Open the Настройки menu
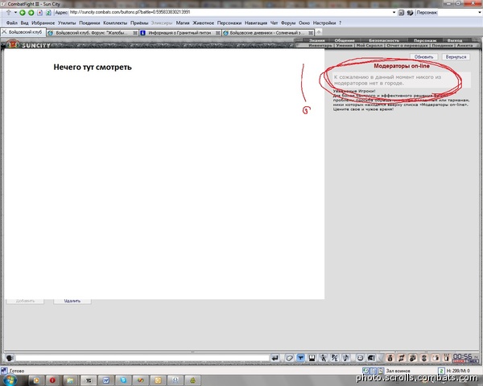Viewport: 483px width, 386px height. tap(324, 23)
